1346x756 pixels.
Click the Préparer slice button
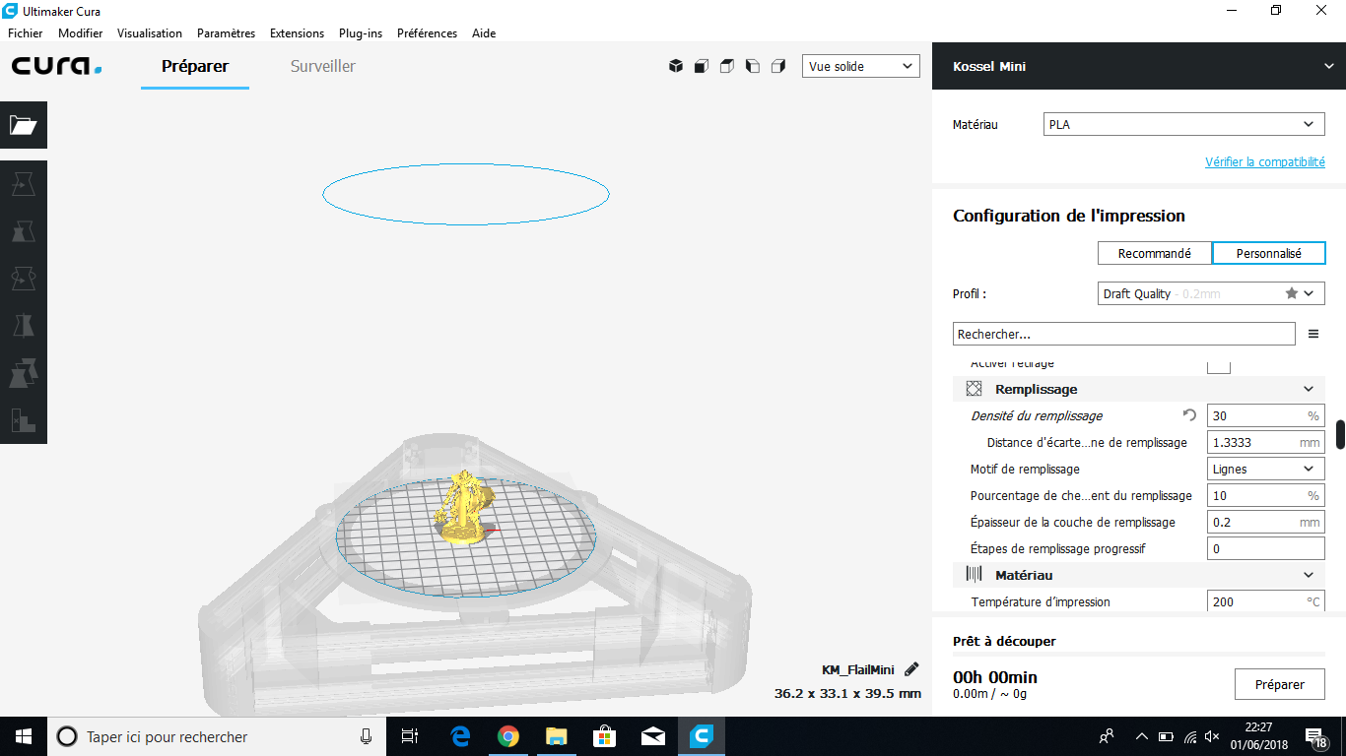1280,684
